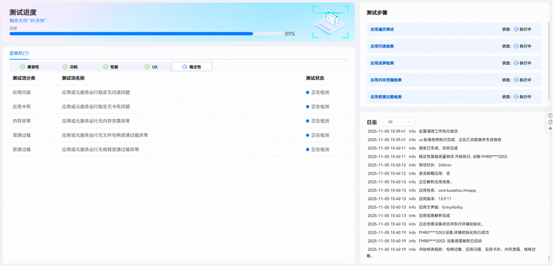The image size is (553, 266).
Task: Select the UX test tab
Action: [x=151, y=67]
